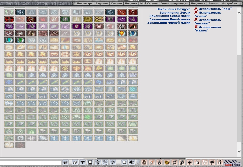
Task: Select the red helmet face skill icon
Action: (x=133, y=12)
